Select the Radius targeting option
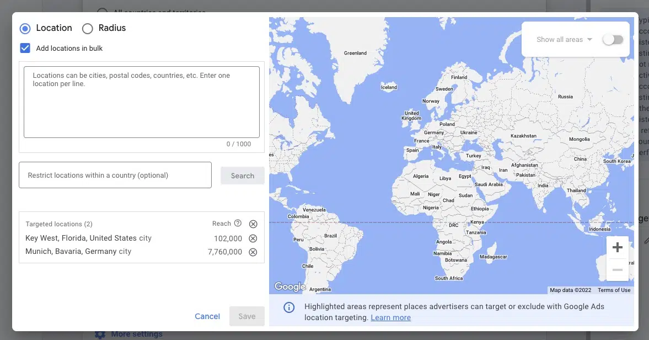 pos(87,28)
